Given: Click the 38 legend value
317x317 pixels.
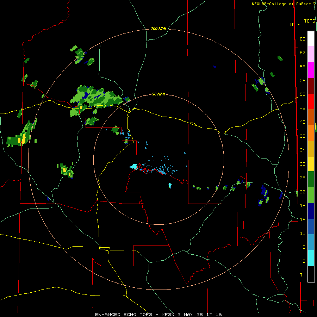Looking at the screenshot, I should coord(303,136).
